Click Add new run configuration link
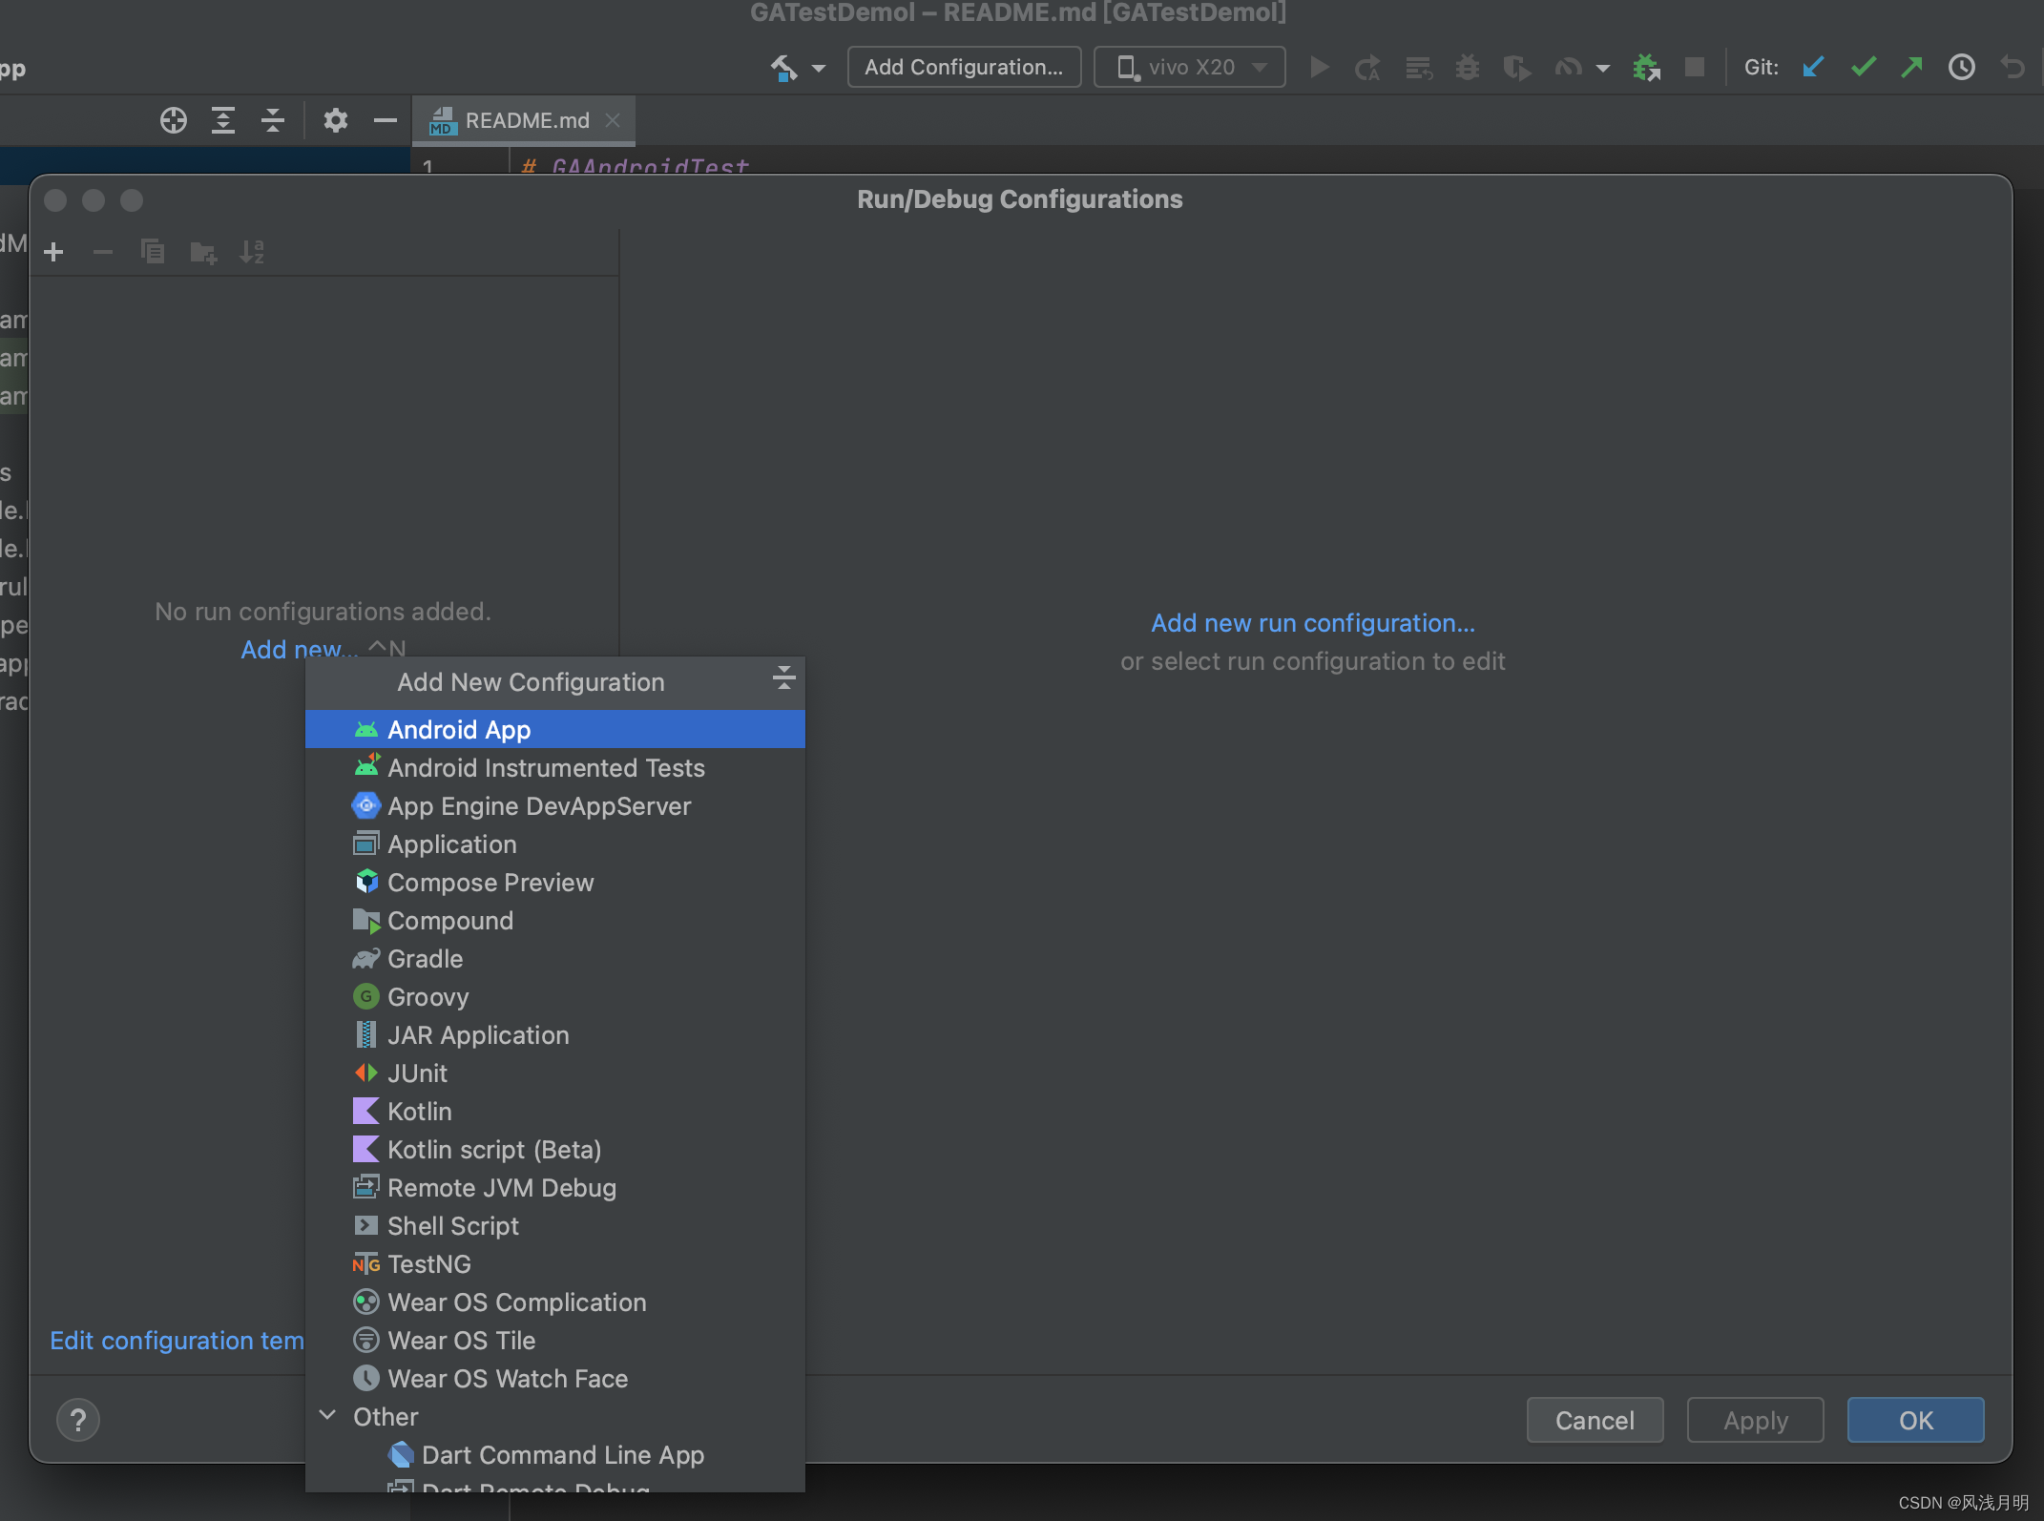This screenshot has height=1521, width=2044. coord(1312,623)
